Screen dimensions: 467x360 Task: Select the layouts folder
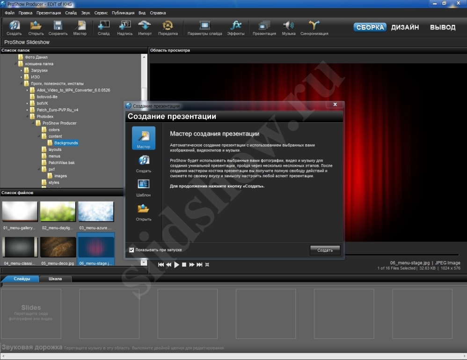click(55, 150)
